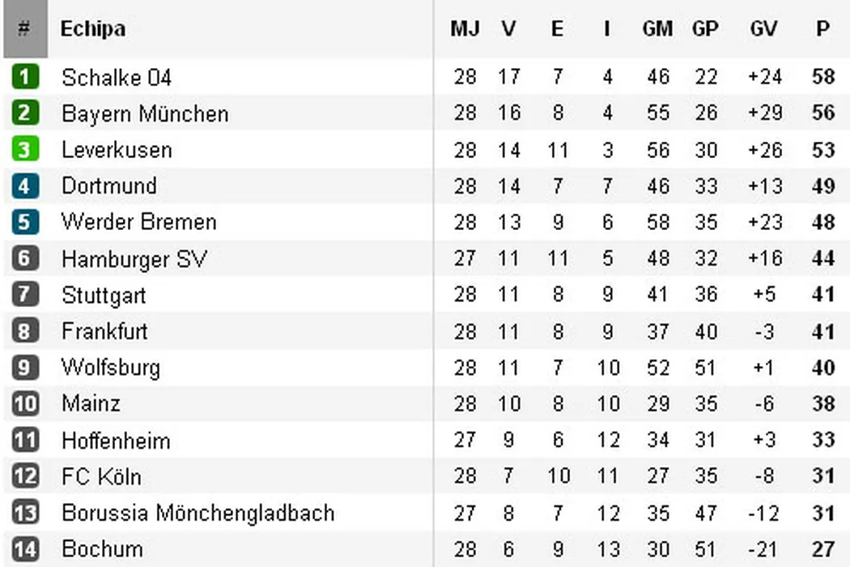
Task: Select the Werder Bremen team name
Action: point(139,222)
